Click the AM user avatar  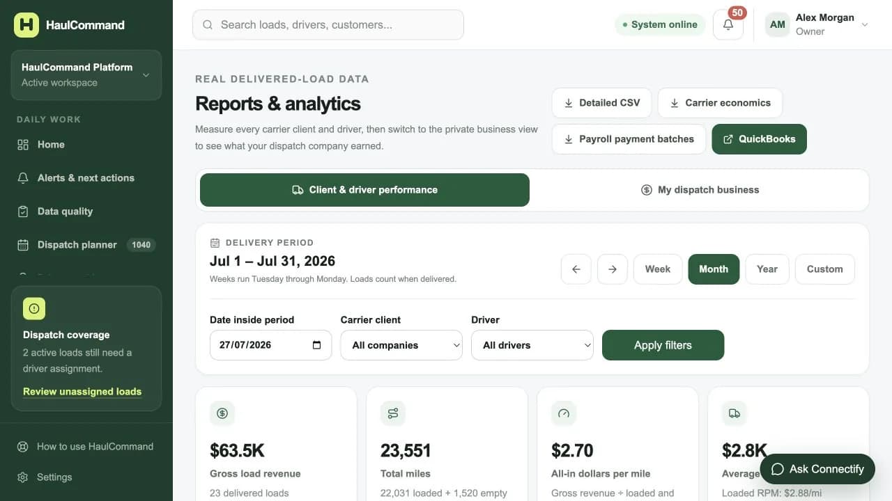pyautogui.click(x=778, y=24)
